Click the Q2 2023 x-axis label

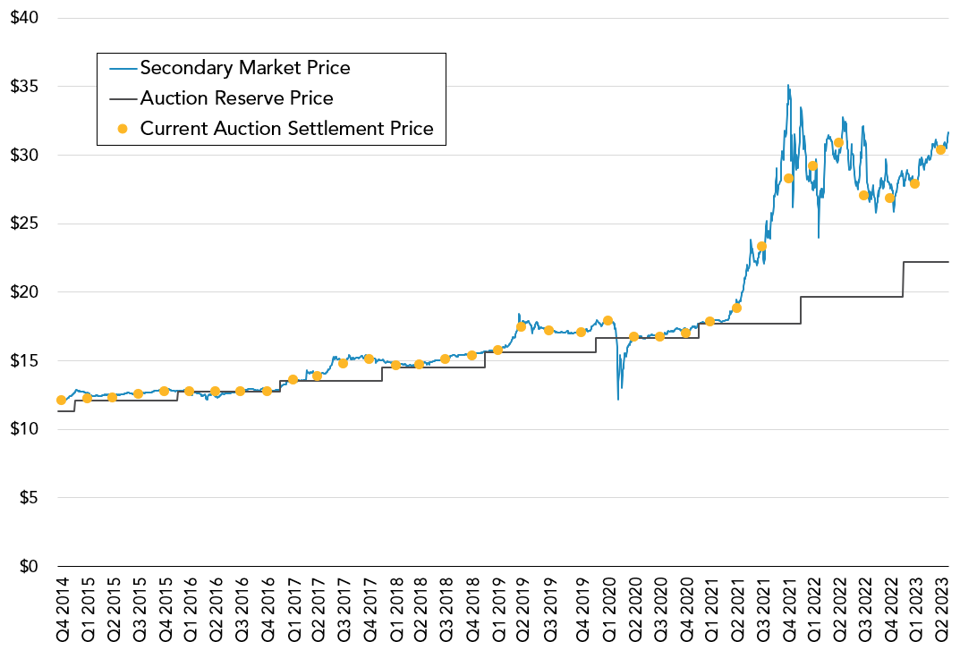coord(942,609)
